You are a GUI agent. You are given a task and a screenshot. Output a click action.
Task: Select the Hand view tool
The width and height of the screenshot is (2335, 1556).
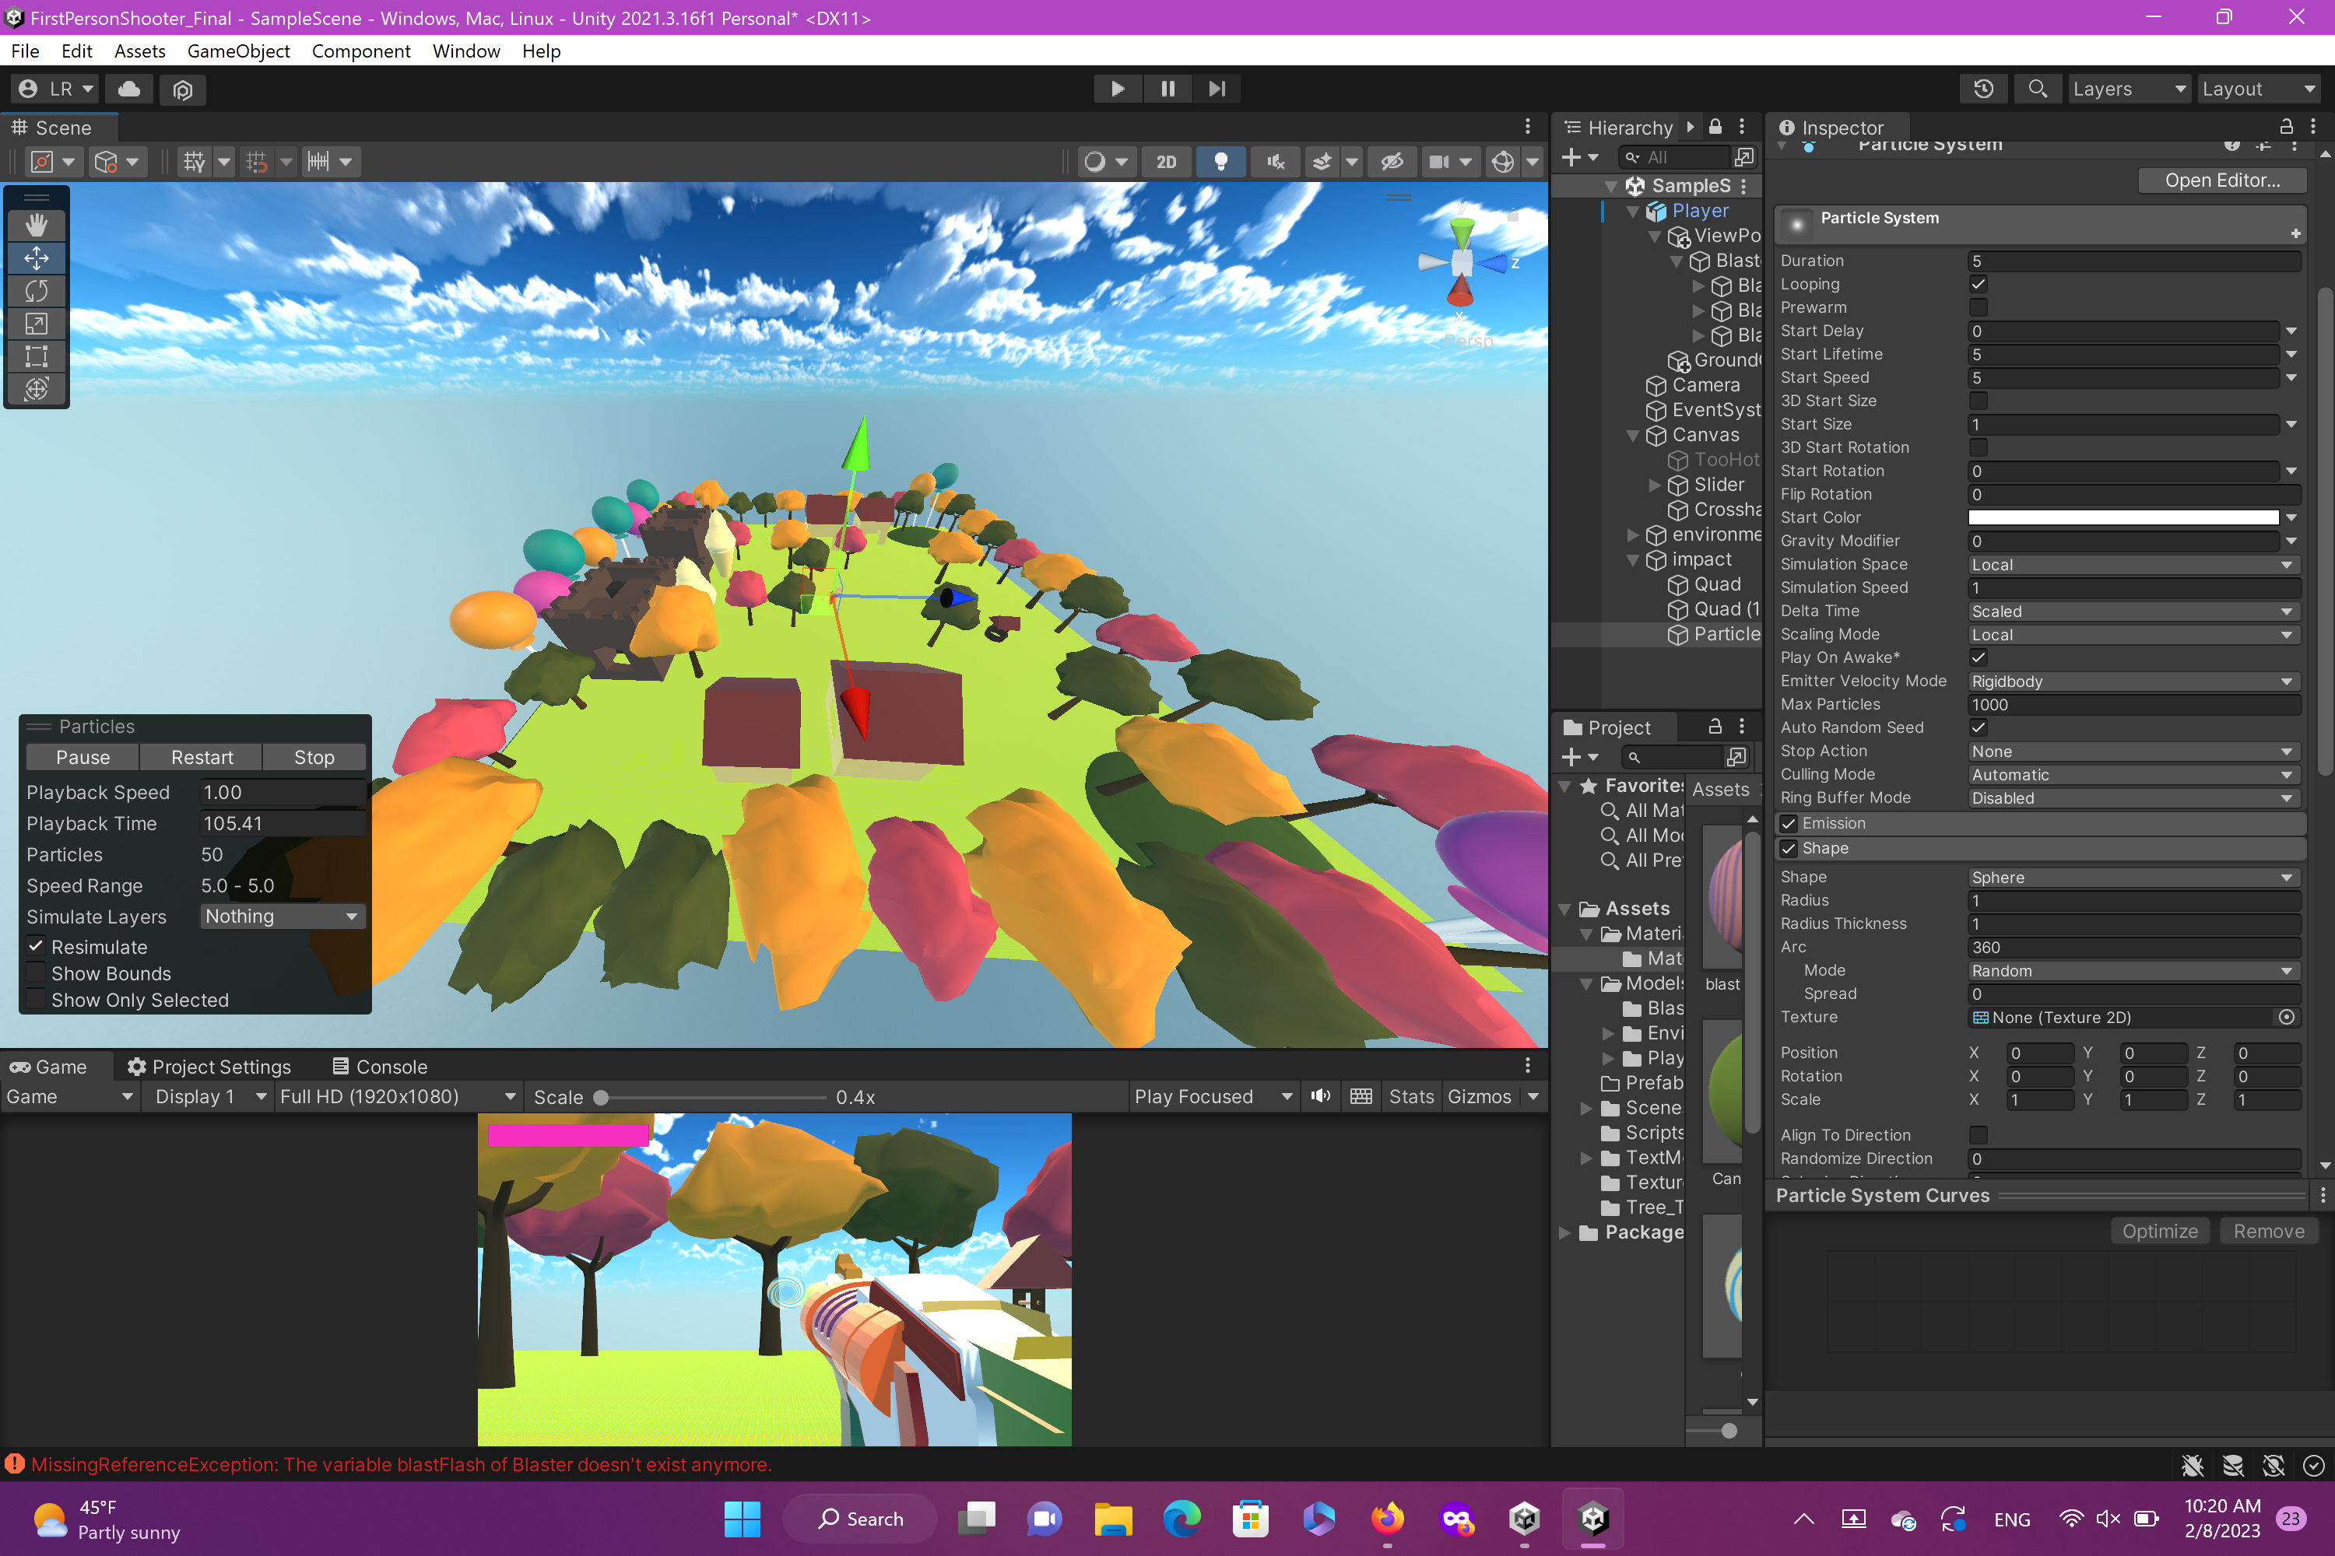click(x=37, y=226)
